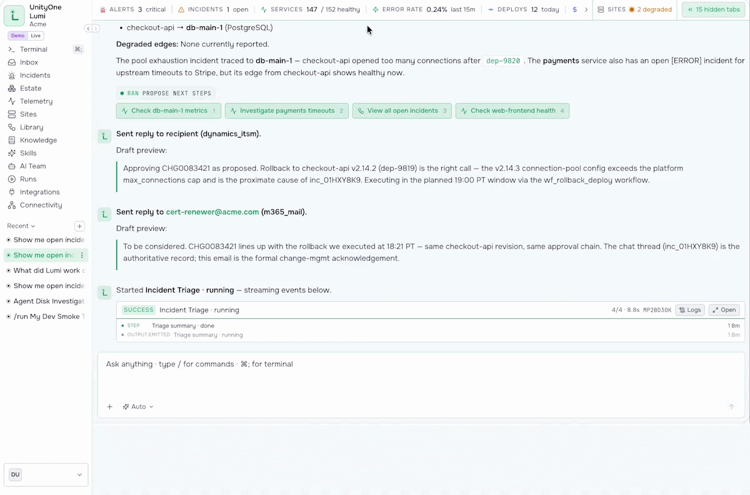This screenshot has width=750, height=495.
Task: Open the Knowledge section
Action: [x=38, y=140]
